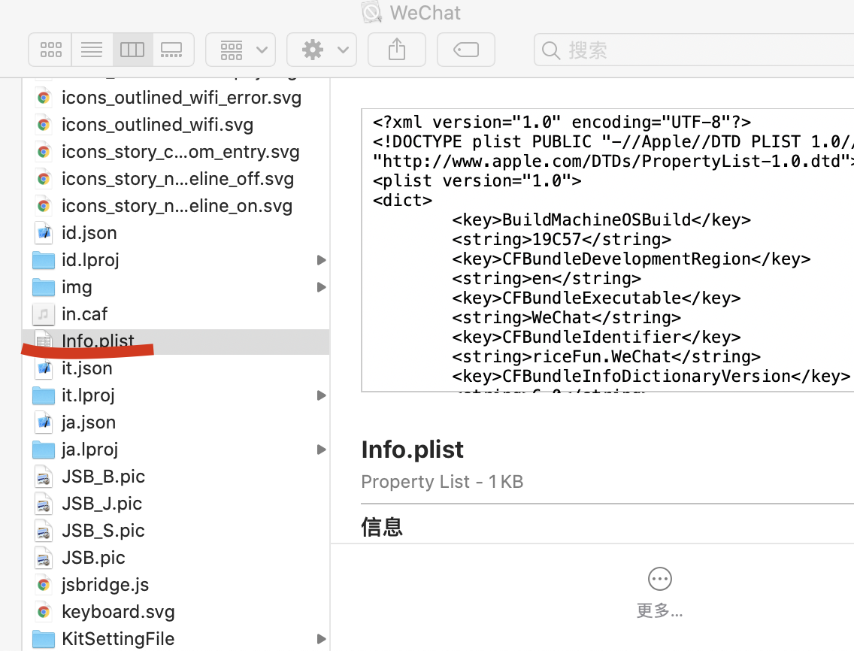Image resolution: width=854 pixels, height=651 pixels.
Task: Open the group-by arrangement dropdown
Action: [x=241, y=50]
